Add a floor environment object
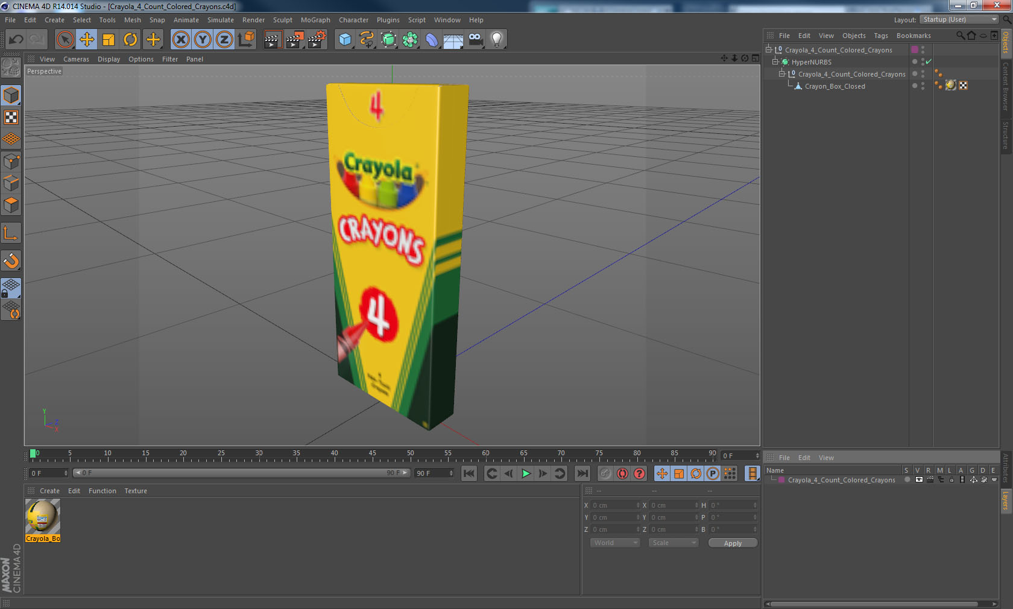This screenshot has height=609, width=1013. tap(453, 40)
